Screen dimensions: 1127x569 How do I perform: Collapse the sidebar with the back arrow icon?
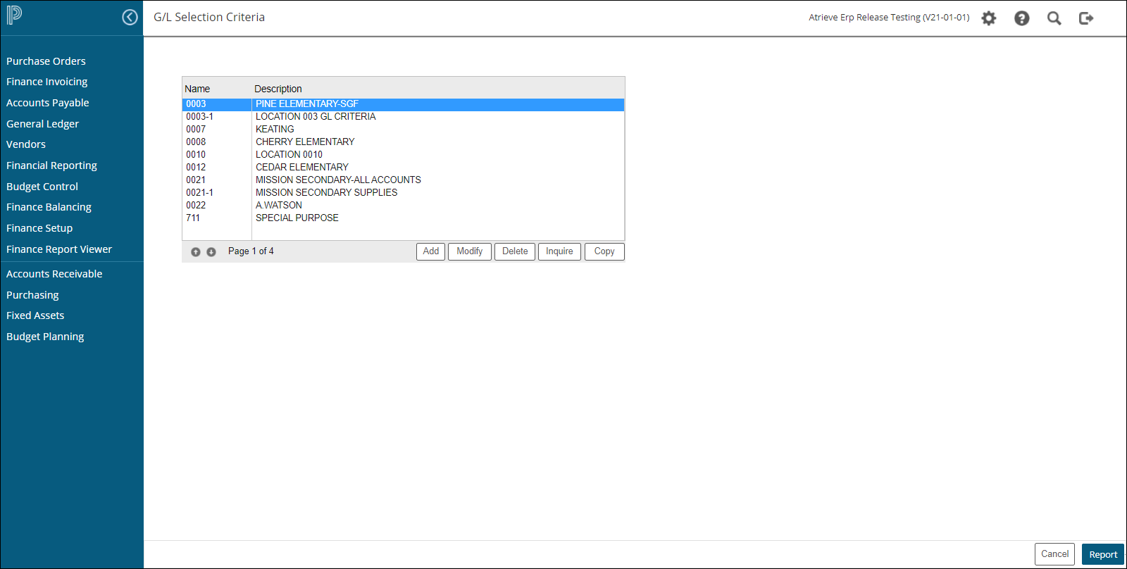[130, 18]
